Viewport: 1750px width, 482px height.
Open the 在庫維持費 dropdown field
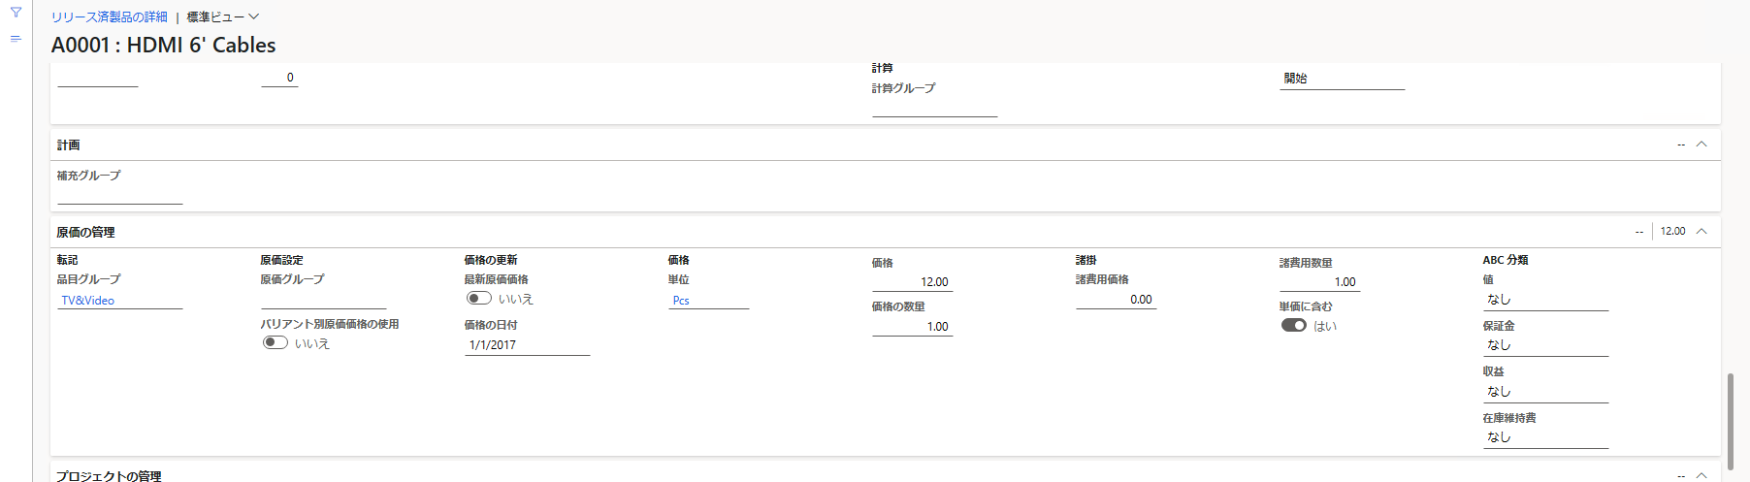point(1545,437)
